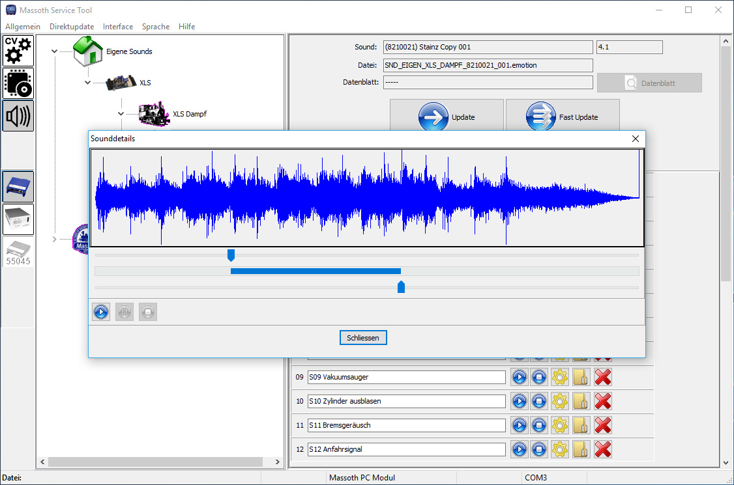Close the Sounddetails dialog with X
The image size is (734, 485).
[x=635, y=139]
